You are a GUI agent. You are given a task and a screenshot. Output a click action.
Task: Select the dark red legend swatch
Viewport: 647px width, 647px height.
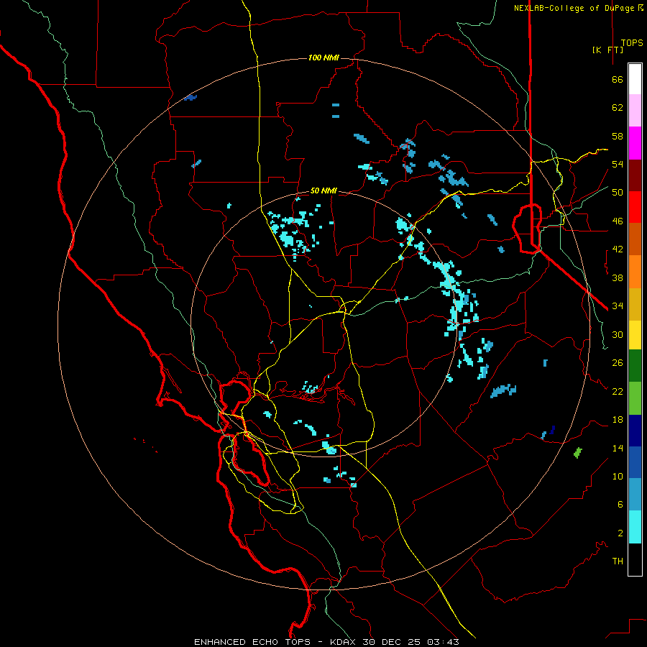click(x=635, y=175)
